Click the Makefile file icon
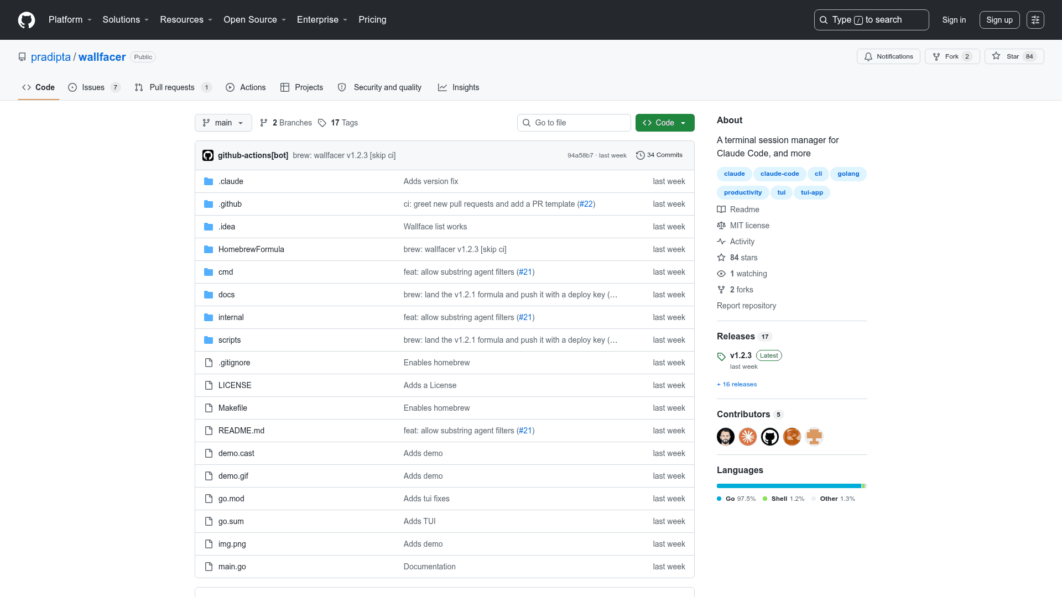1062x597 pixels. [209, 408]
